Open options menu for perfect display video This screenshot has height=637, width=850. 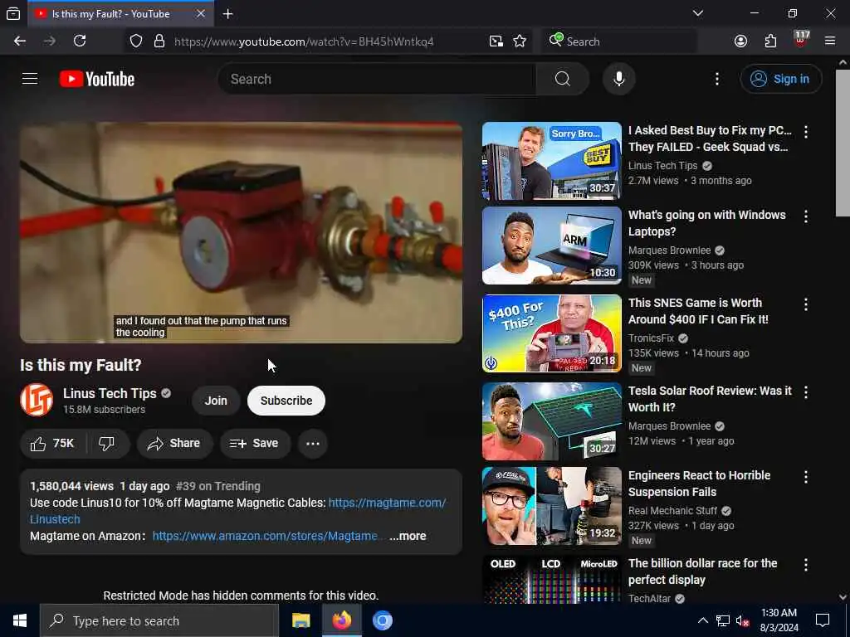(806, 565)
